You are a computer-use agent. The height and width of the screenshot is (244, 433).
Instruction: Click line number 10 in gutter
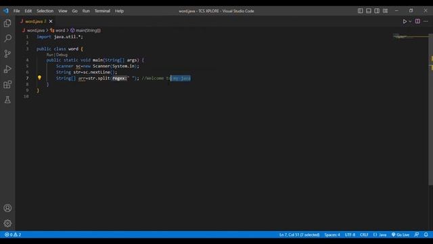(26, 96)
